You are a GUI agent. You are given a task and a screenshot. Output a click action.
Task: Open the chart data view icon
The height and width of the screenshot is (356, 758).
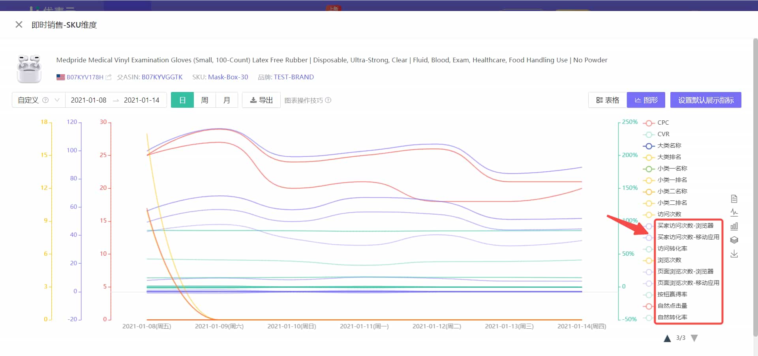point(734,199)
